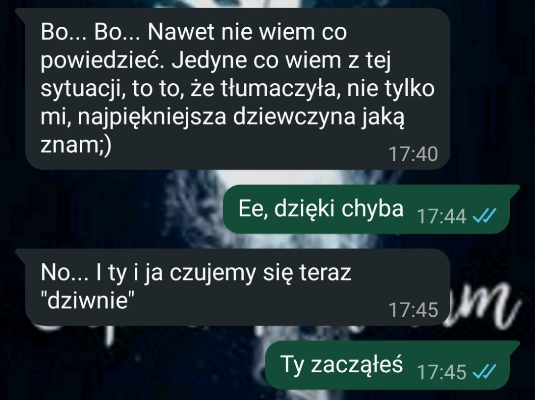This screenshot has width=535, height=400.
Task: Click the blue read-receipt checkmarks on 'Ee, dzięki chyba'
Action: 484,215
